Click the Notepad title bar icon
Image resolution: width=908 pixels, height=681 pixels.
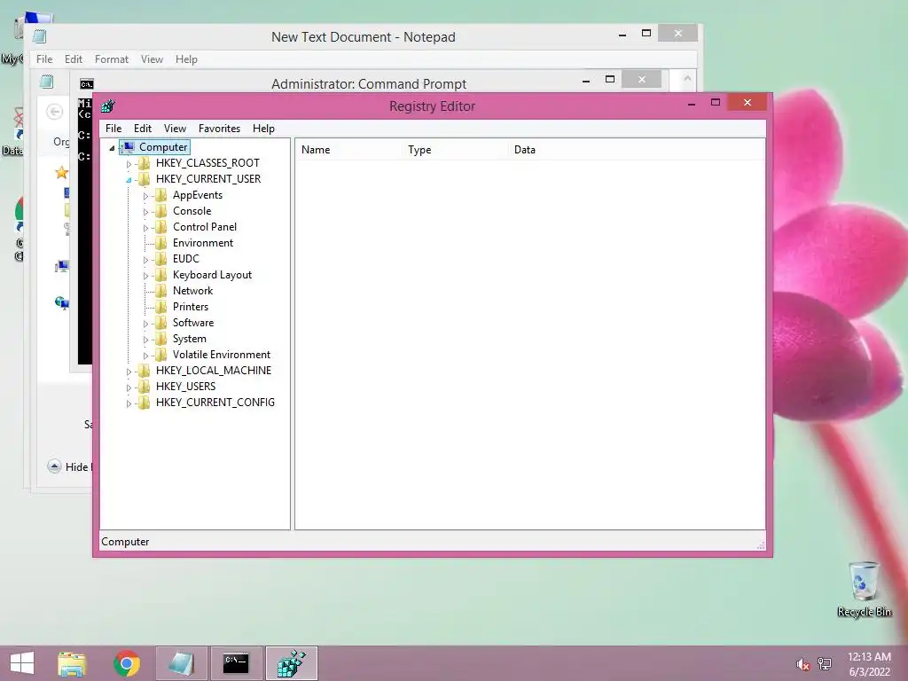[x=39, y=36]
